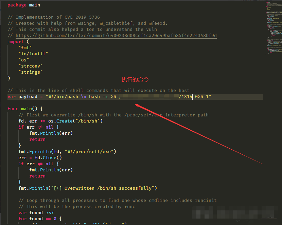Click the '/1314' port text in payload
Screen dimensions: 282x225
(x=186, y=97)
